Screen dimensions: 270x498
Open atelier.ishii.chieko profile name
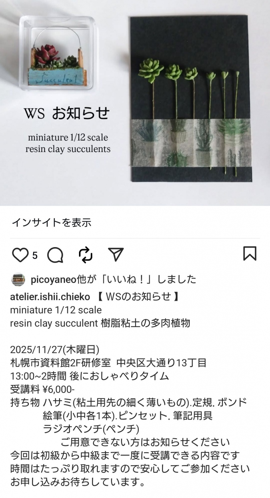pyautogui.click(x=50, y=297)
